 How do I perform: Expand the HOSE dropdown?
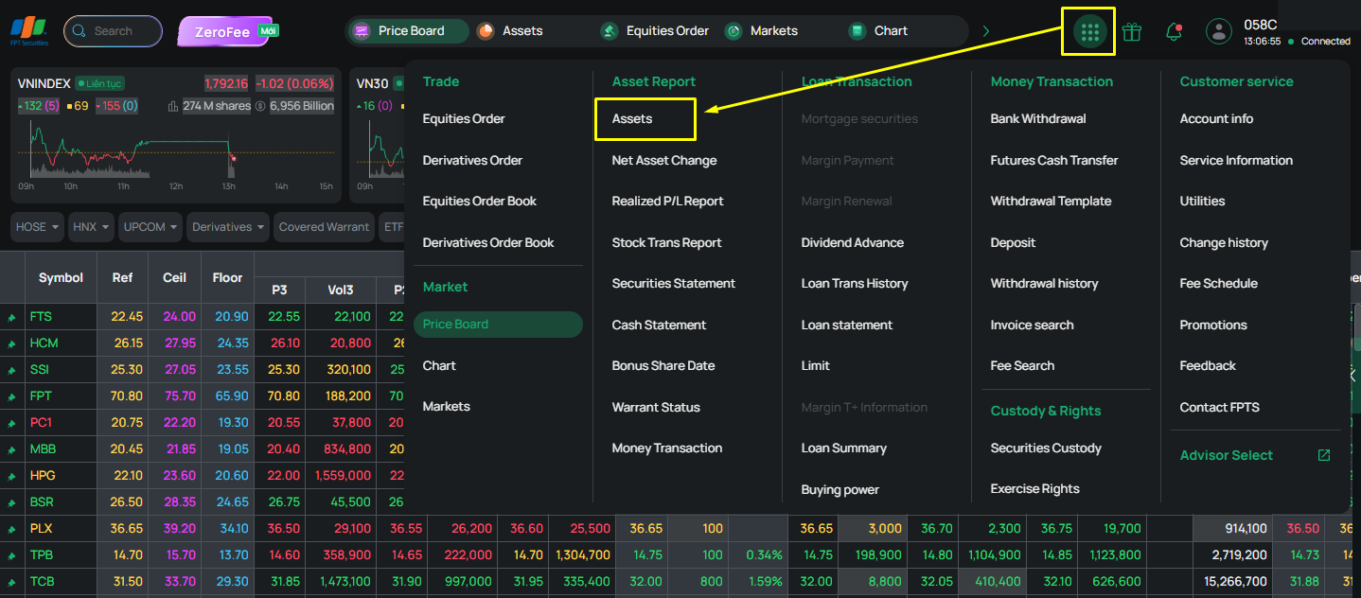38,227
